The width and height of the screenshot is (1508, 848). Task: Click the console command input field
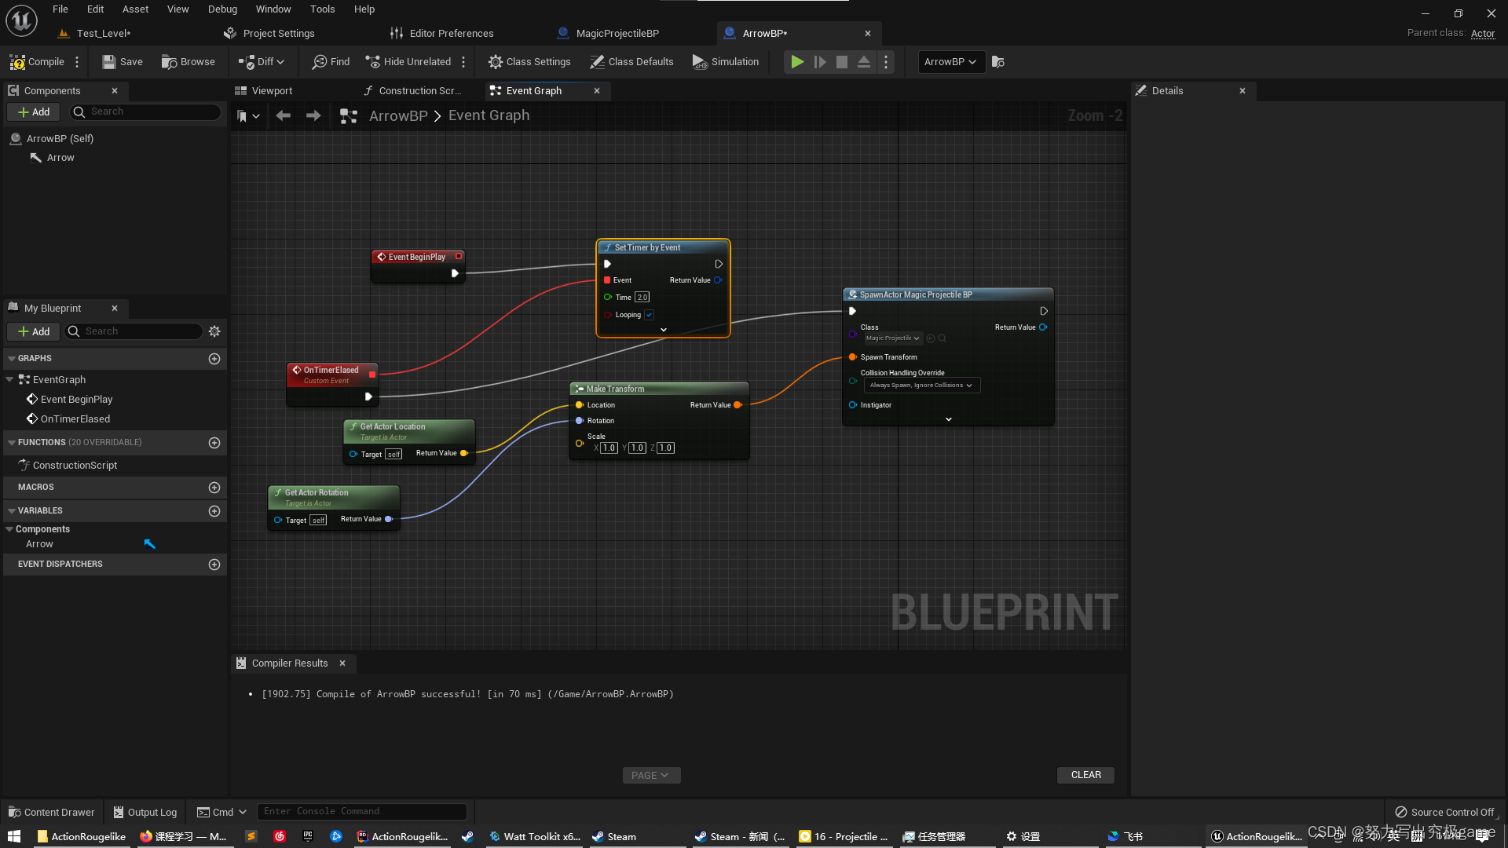tap(361, 811)
